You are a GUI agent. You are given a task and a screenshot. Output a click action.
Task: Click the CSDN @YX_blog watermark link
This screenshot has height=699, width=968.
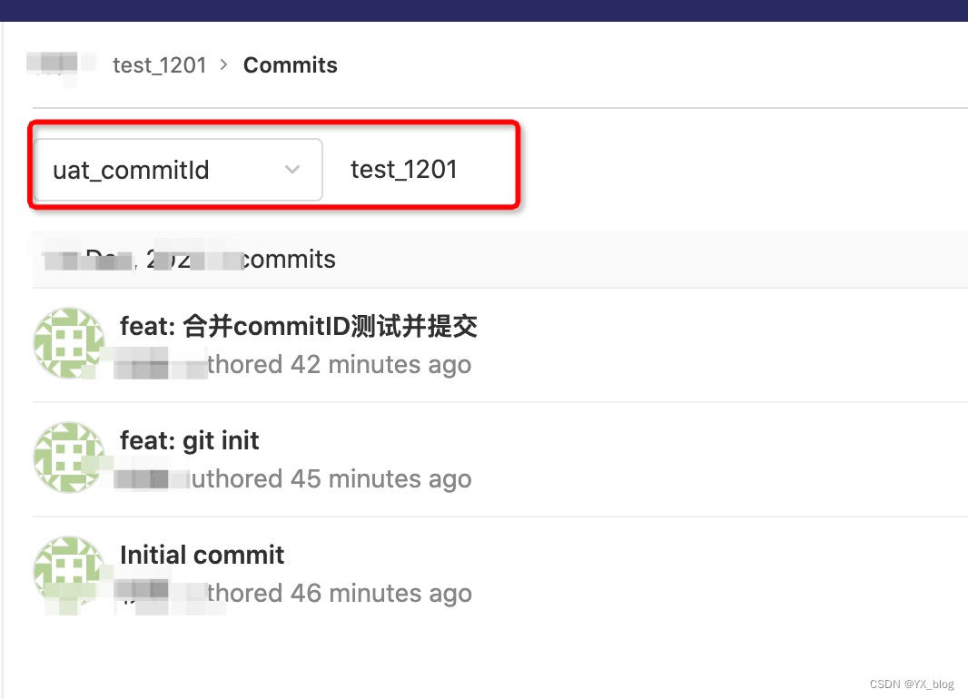(x=911, y=684)
